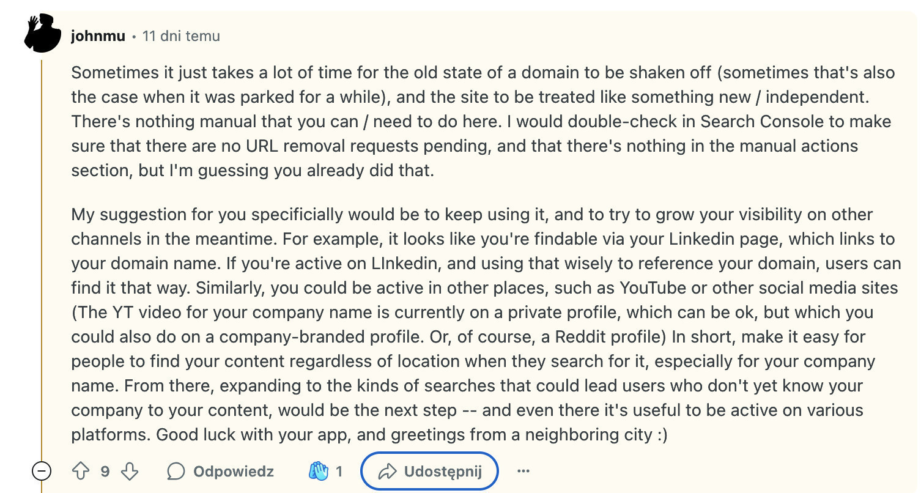Click the '11 dni temu' timestamp
Viewport: 921px width, 493px height.
[x=181, y=36]
